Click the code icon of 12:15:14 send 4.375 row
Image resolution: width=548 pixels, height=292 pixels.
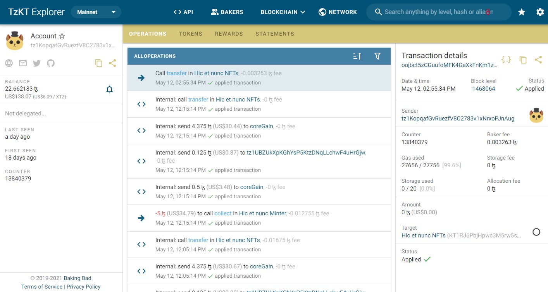click(x=141, y=131)
